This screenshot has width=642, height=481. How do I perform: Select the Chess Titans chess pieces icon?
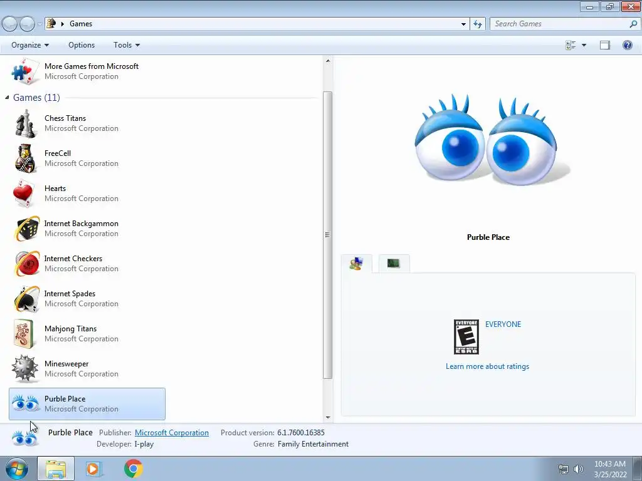[25, 123]
